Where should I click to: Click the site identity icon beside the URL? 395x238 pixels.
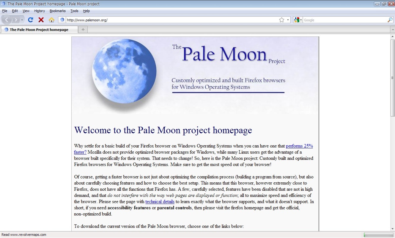(x=62, y=20)
